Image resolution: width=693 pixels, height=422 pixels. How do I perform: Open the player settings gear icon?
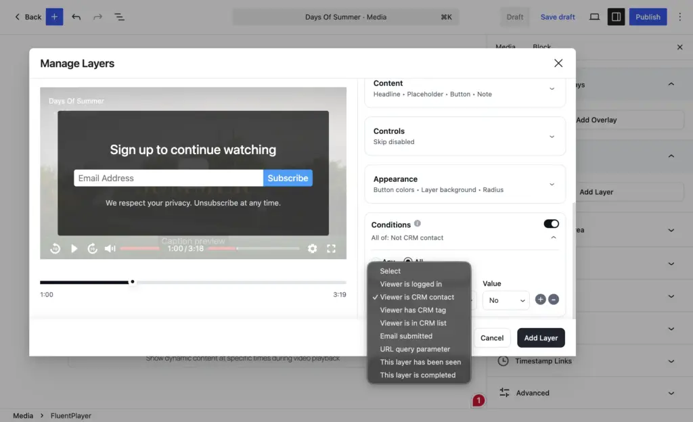[313, 248]
